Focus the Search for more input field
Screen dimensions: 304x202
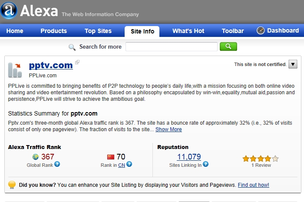tap(172, 46)
